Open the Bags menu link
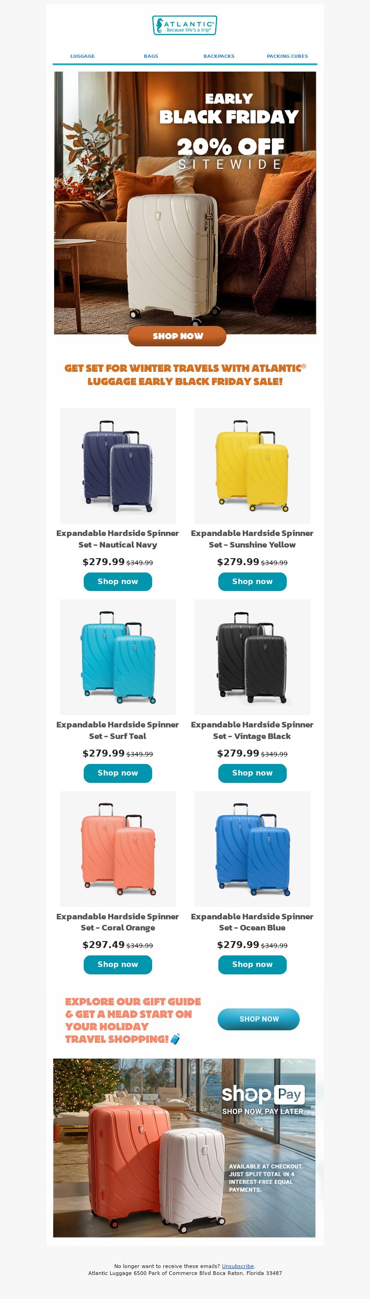 coord(151,56)
